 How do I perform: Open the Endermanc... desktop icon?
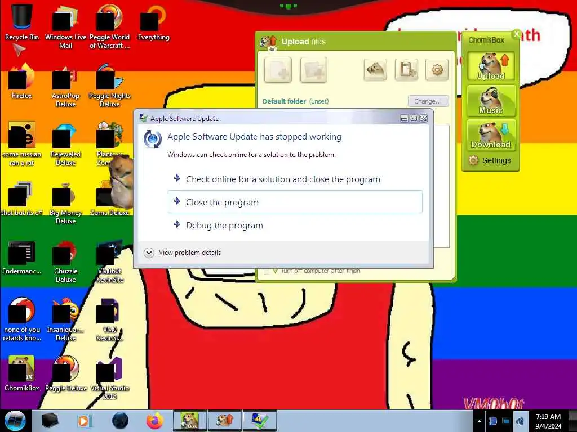pos(22,257)
